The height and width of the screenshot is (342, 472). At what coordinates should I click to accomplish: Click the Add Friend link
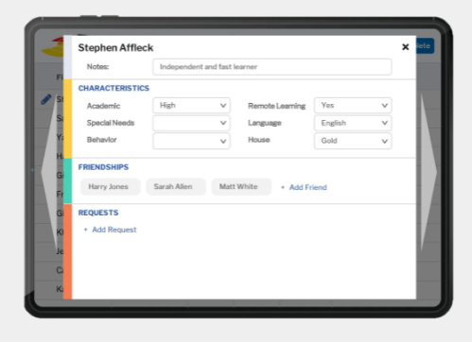click(x=304, y=187)
